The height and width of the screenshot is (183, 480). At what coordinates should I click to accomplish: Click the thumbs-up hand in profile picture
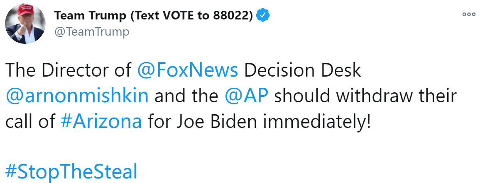pos(22,29)
